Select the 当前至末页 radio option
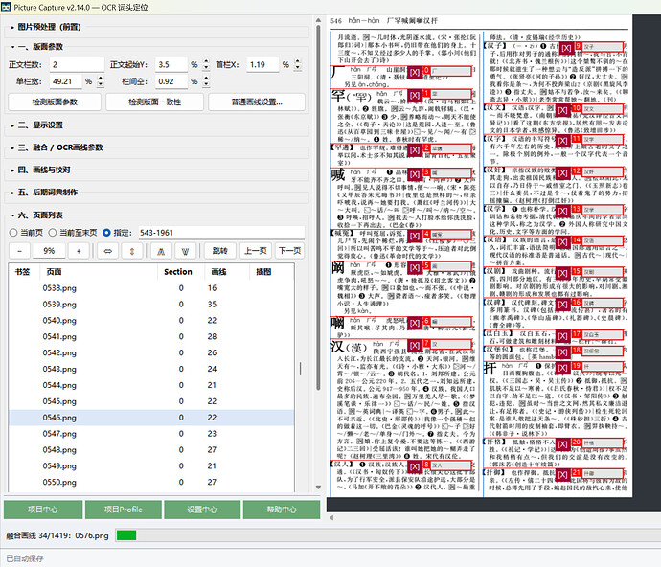This screenshot has width=661, height=567. [x=53, y=233]
